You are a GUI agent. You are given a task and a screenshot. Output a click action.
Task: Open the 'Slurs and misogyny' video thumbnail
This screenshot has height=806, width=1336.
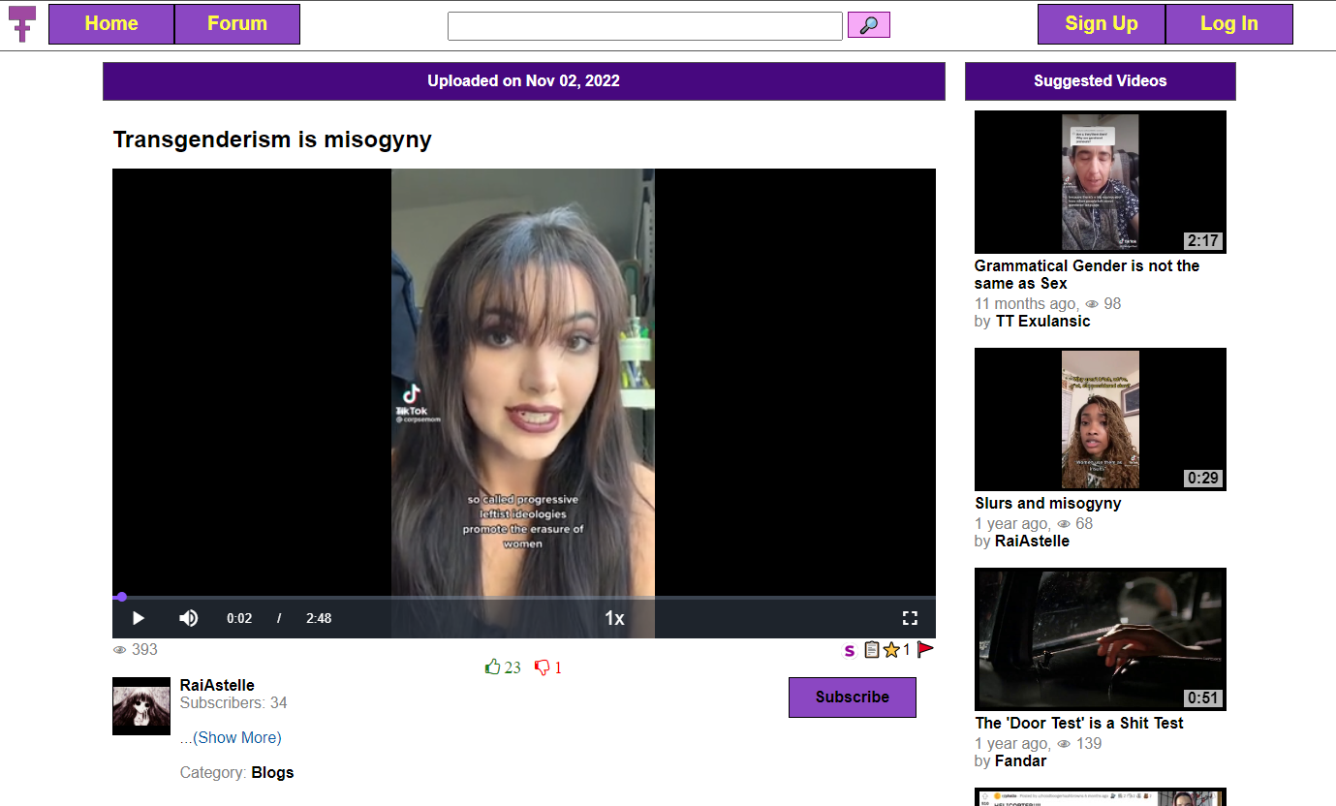point(1100,419)
